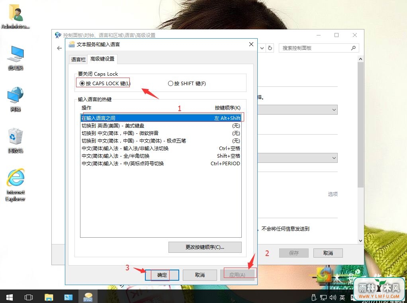The width and height of the screenshot is (407, 303).
Task: Open the Administrator folder desktop icon
Action: [x=16, y=17]
